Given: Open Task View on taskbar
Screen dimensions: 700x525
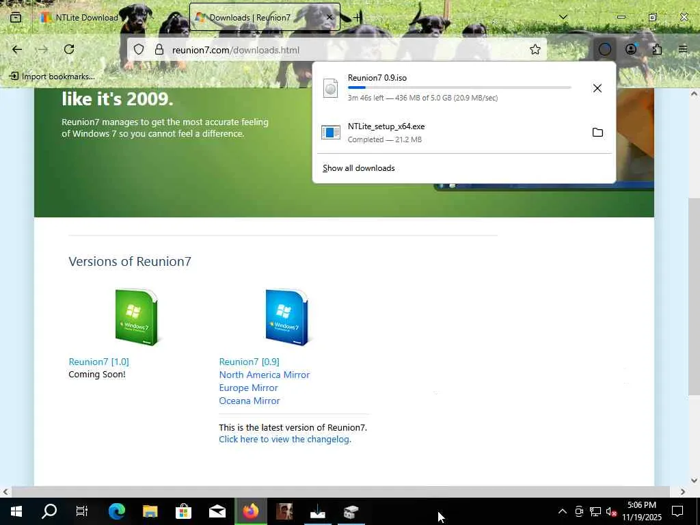Looking at the screenshot, I should [82, 511].
